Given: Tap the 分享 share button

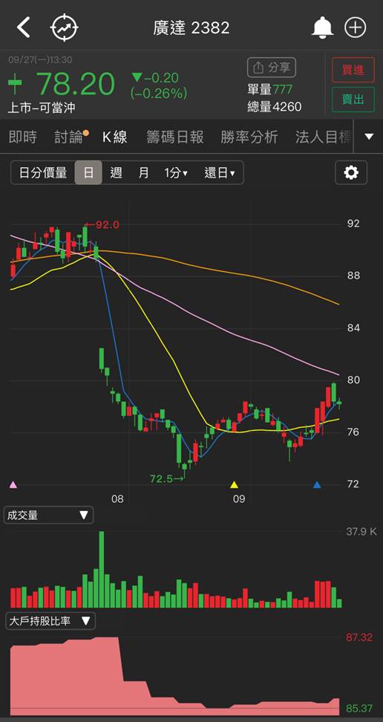Looking at the screenshot, I should click(x=272, y=68).
